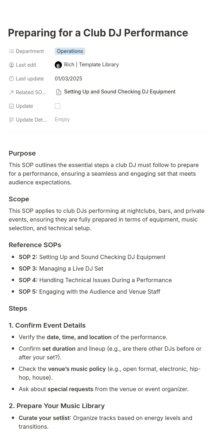
Task: Click the Empty Update Details field
Action: point(62,119)
